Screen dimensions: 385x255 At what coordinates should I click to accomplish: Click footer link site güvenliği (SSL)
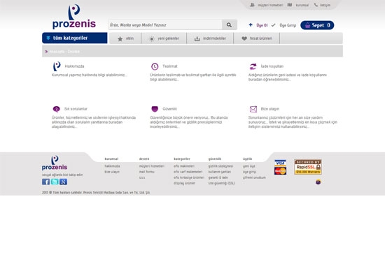click(221, 183)
